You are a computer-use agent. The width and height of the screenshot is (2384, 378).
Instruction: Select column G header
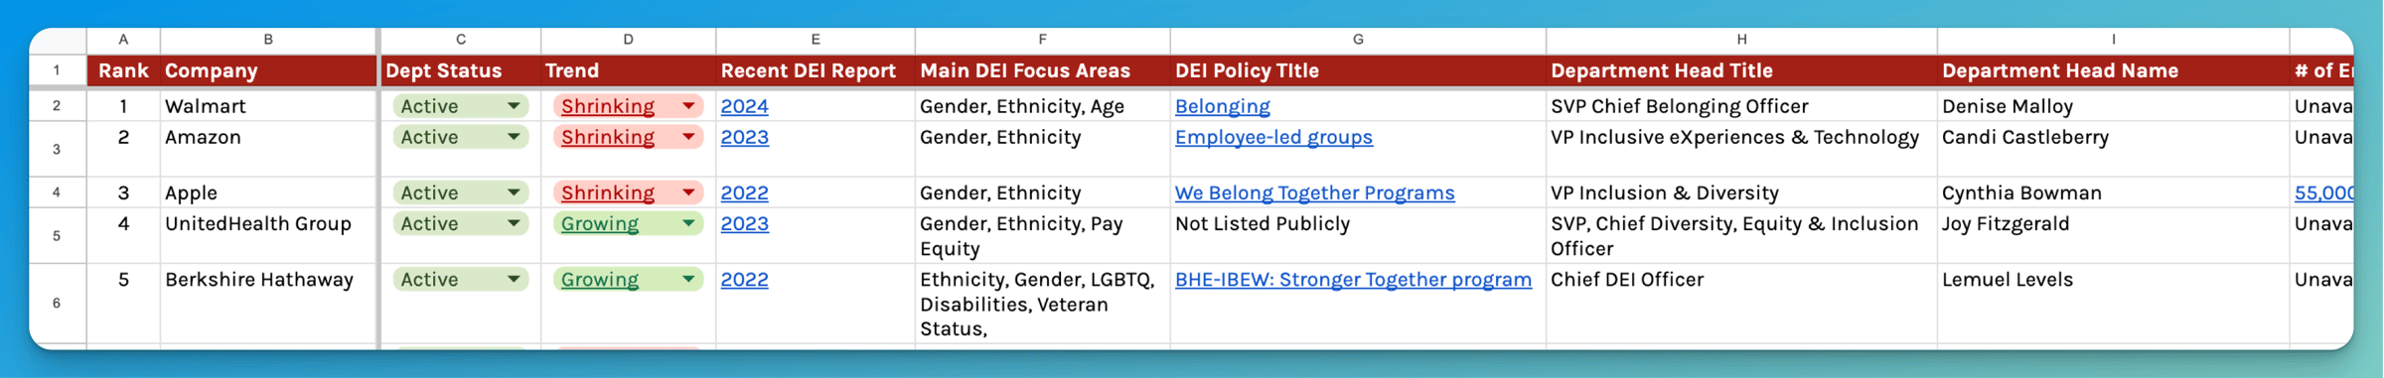1358,40
